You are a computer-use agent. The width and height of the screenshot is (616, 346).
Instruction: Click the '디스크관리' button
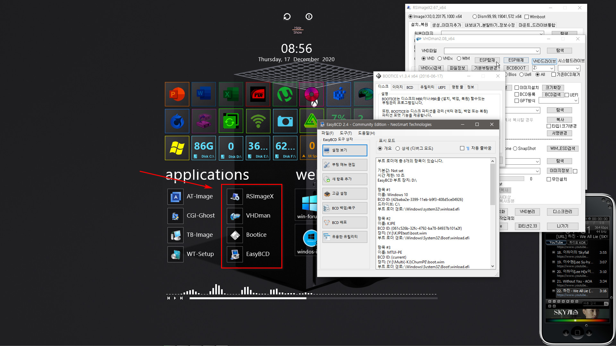562,212
